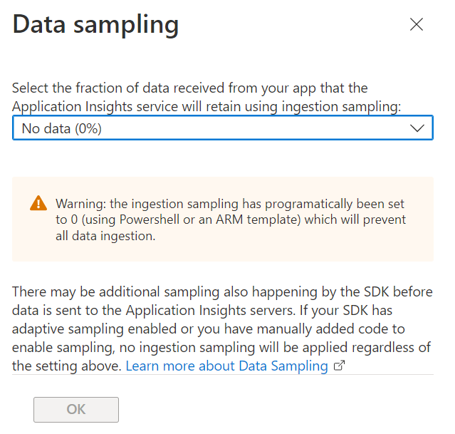
Task: Click the orange warning triangle icon
Action: 38,204
